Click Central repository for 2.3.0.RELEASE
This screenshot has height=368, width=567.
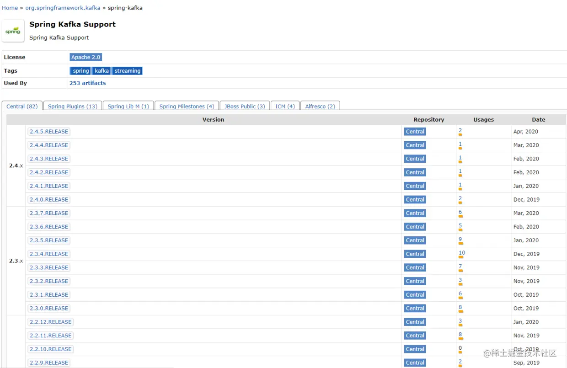click(x=415, y=308)
